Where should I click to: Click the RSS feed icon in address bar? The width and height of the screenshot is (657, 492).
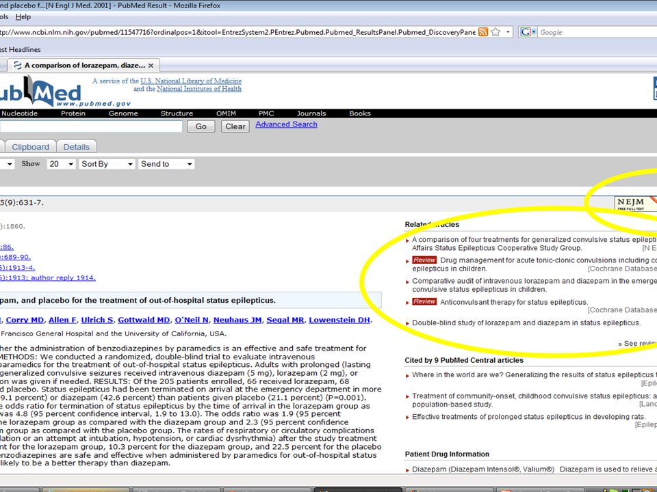[x=483, y=32]
